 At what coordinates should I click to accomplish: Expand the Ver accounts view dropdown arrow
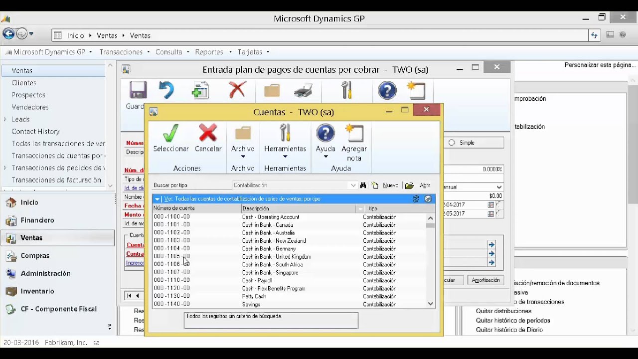(157, 199)
